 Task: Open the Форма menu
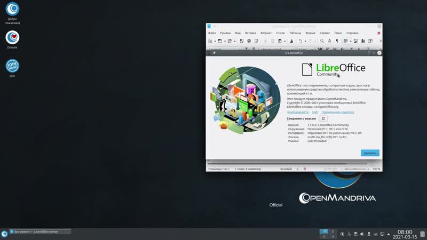point(311,33)
